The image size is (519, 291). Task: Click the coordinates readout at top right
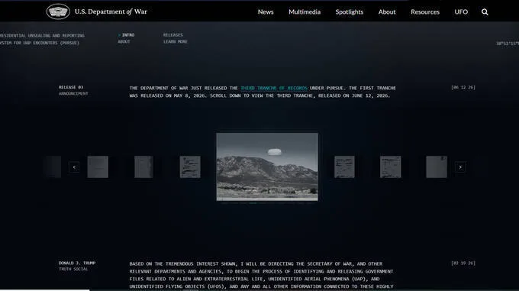pos(508,44)
